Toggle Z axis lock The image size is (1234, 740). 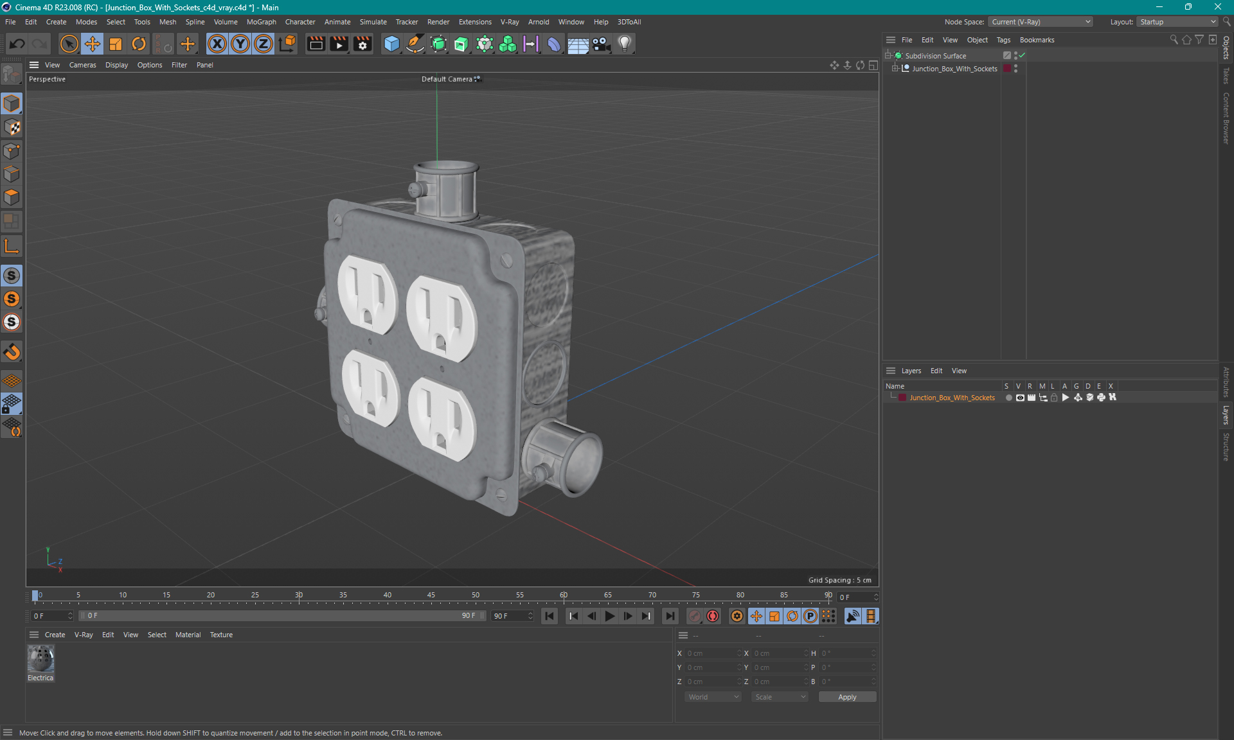tap(264, 44)
